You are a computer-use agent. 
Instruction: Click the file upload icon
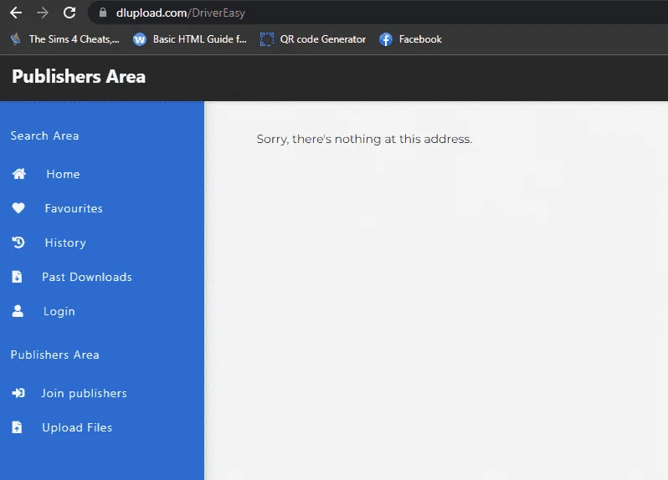tap(17, 426)
